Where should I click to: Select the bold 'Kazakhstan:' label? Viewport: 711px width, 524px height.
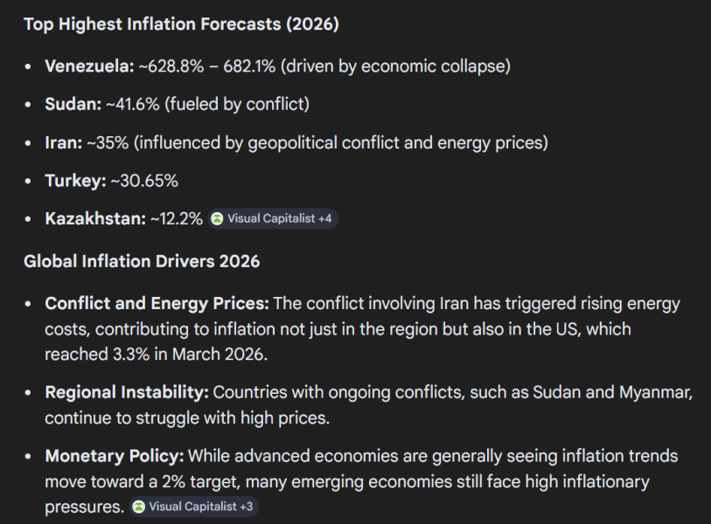pyautogui.click(x=95, y=218)
